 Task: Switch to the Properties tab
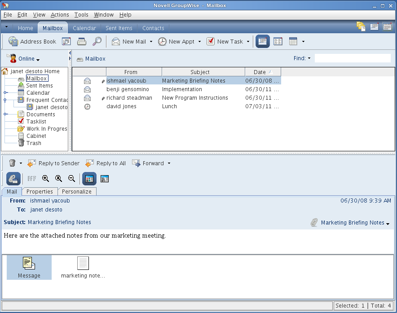click(x=40, y=191)
